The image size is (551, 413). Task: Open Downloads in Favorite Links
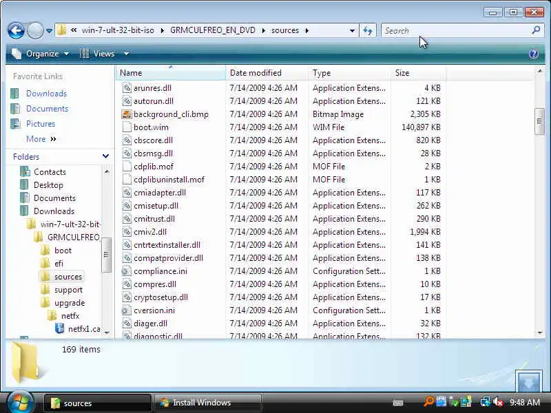tap(46, 94)
